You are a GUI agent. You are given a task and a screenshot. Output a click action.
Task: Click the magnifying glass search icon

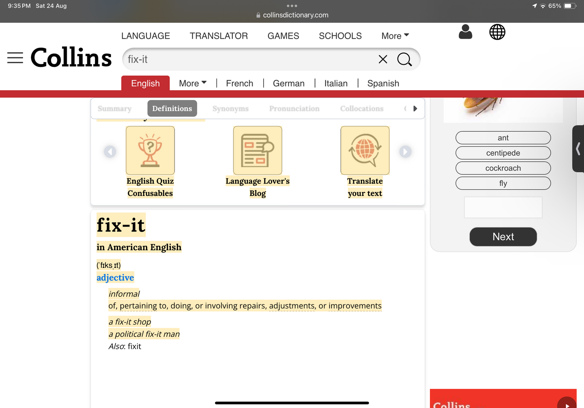pyautogui.click(x=404, y=59)
